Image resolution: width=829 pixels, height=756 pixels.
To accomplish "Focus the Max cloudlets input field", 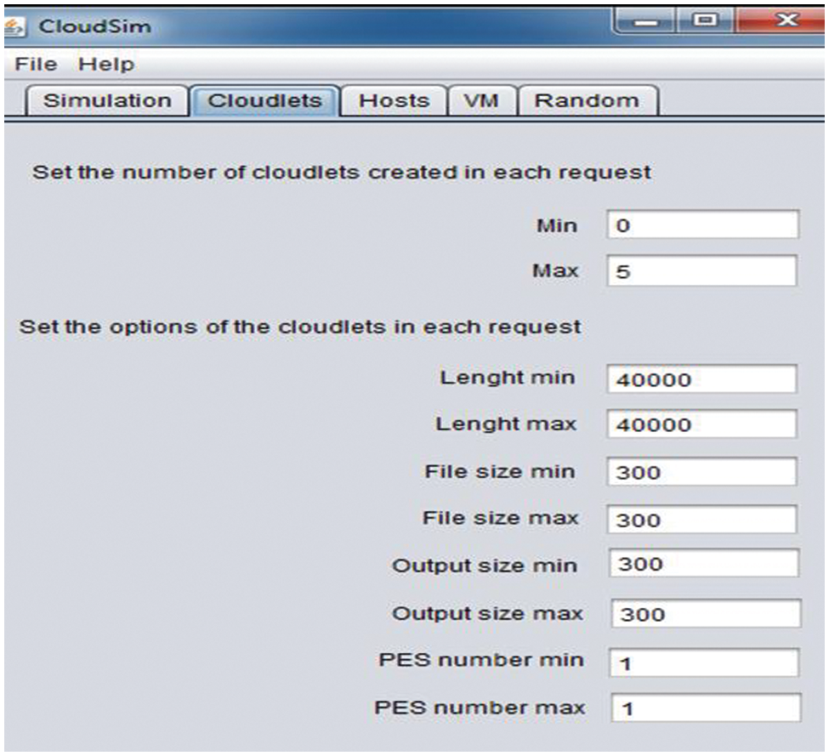I will coord(702,272).
